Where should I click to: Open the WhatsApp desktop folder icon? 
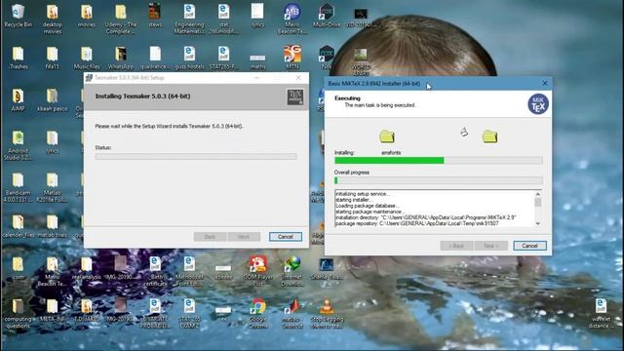pyautogui.click(x=121, y=58)
